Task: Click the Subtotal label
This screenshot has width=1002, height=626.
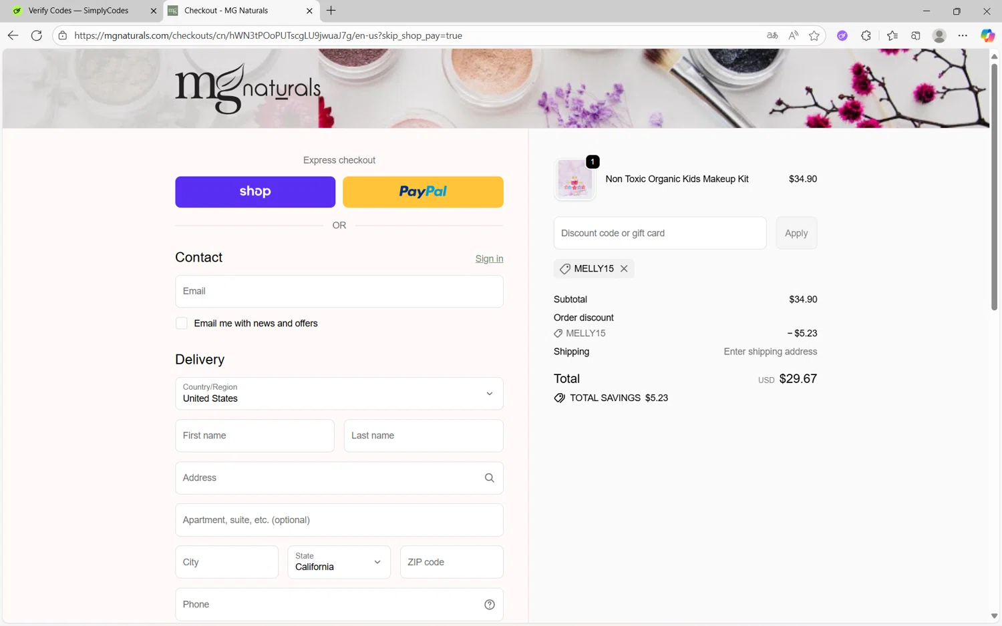Action: coord(570,300)
